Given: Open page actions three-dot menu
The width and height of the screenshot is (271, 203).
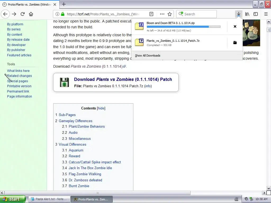Looking at the screenshot, I should click(x=162, y=14).
